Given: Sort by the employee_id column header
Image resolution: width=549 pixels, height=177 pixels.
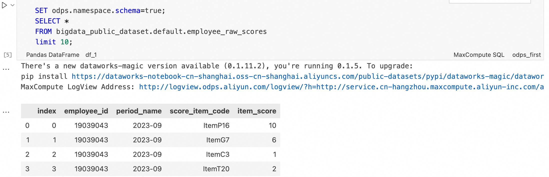Looking at the screenshot, I should (86, 111).
